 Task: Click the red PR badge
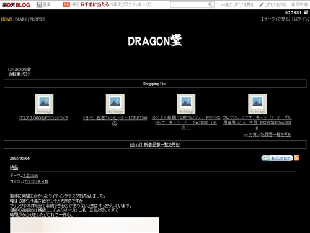66,5
